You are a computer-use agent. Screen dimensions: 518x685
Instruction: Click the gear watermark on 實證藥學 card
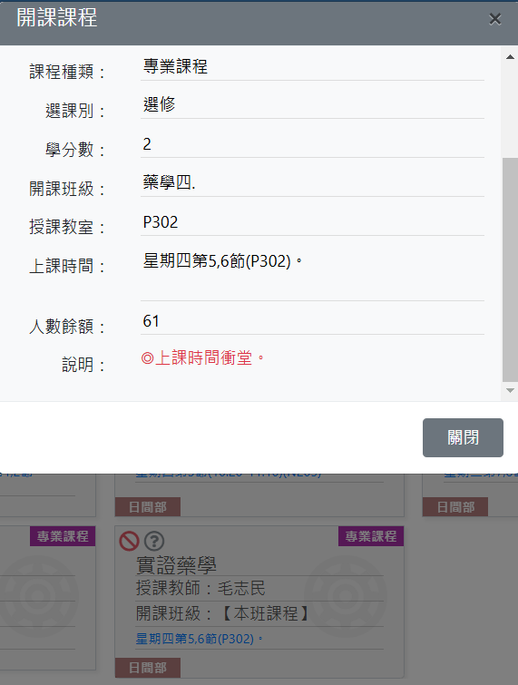pyautogui.click(x=345, y=596)
